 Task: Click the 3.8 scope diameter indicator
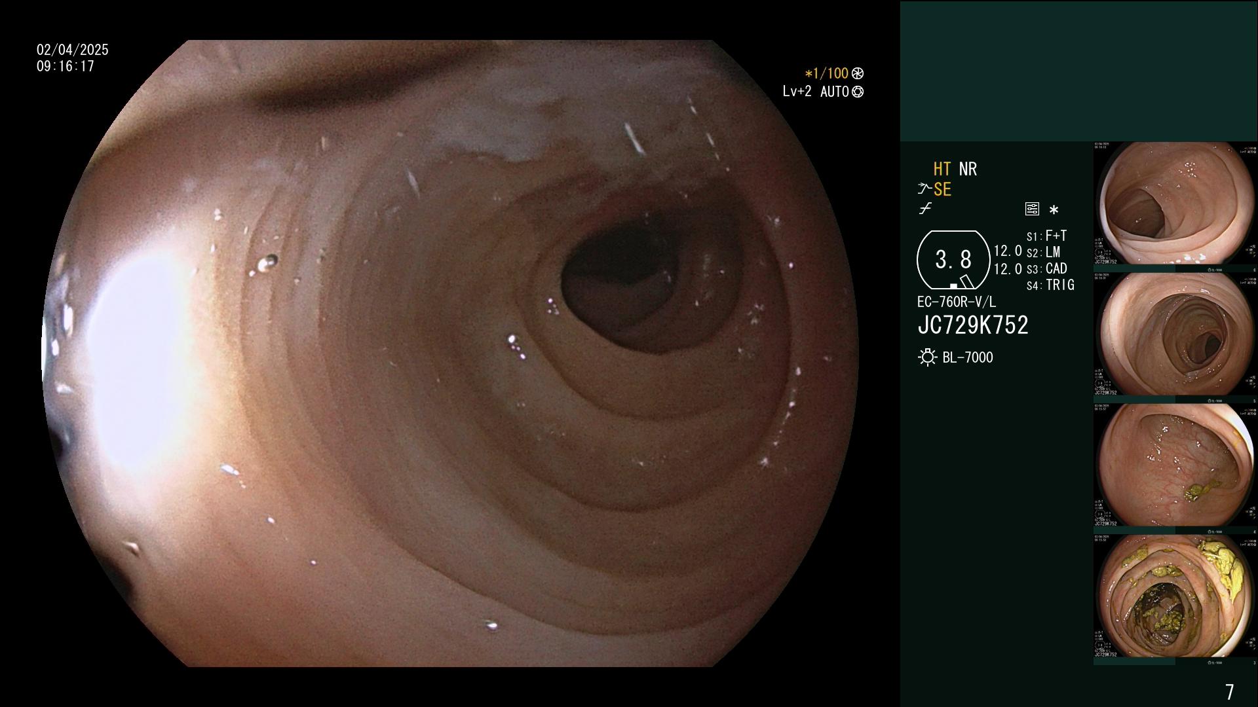pyautogui.click(x=953, y=260)
